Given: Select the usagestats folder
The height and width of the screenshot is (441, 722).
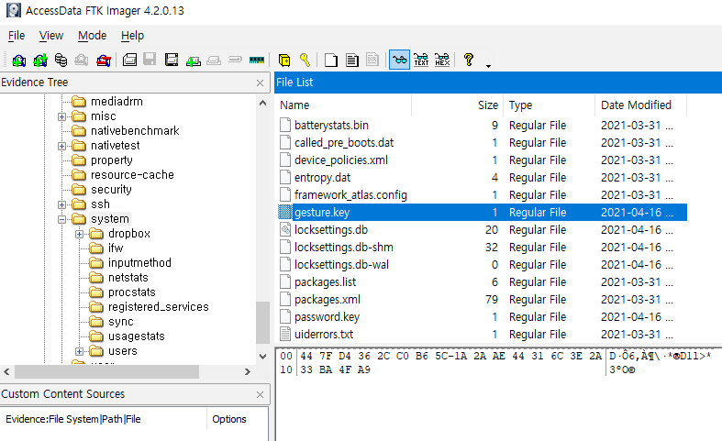Looking at the screenshot, I should (137, 336).
